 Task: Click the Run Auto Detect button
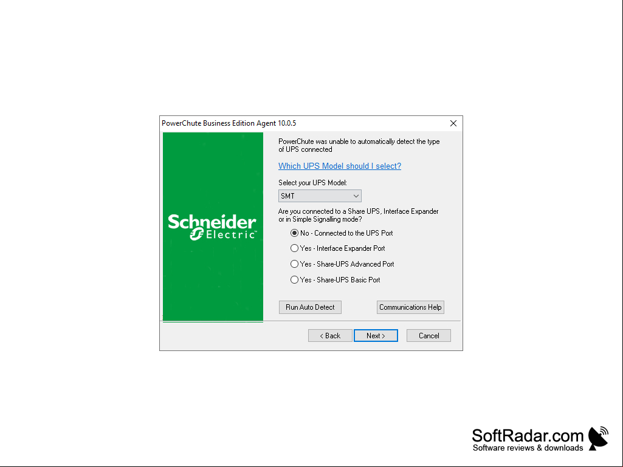coord(310,307)
